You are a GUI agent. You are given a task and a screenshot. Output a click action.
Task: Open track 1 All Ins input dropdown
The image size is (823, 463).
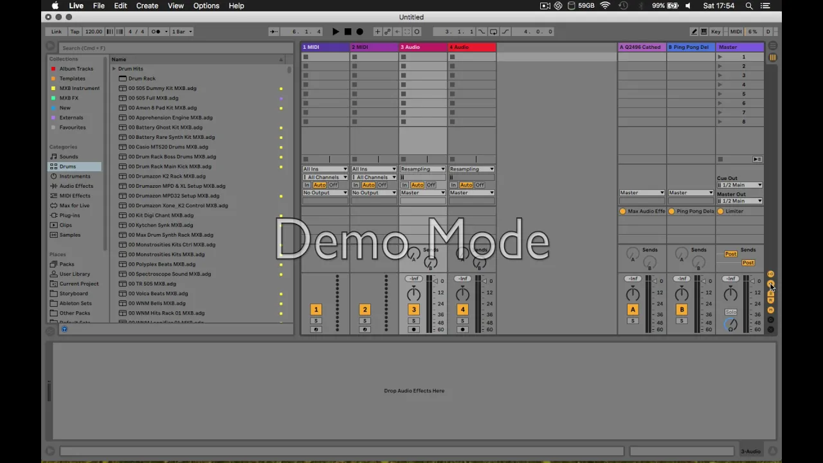(x=325, y=169)
